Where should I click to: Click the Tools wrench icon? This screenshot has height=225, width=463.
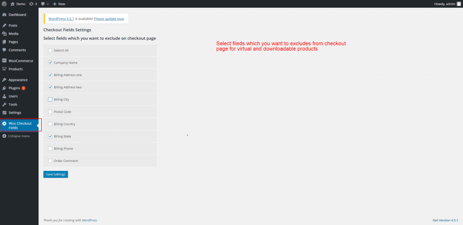4,105
